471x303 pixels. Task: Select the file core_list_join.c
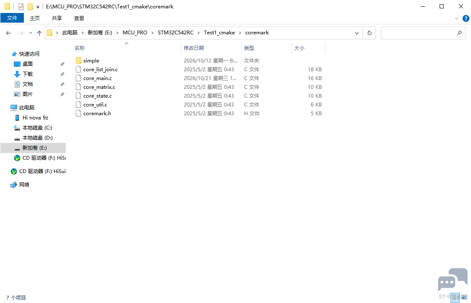click(100, 70)
